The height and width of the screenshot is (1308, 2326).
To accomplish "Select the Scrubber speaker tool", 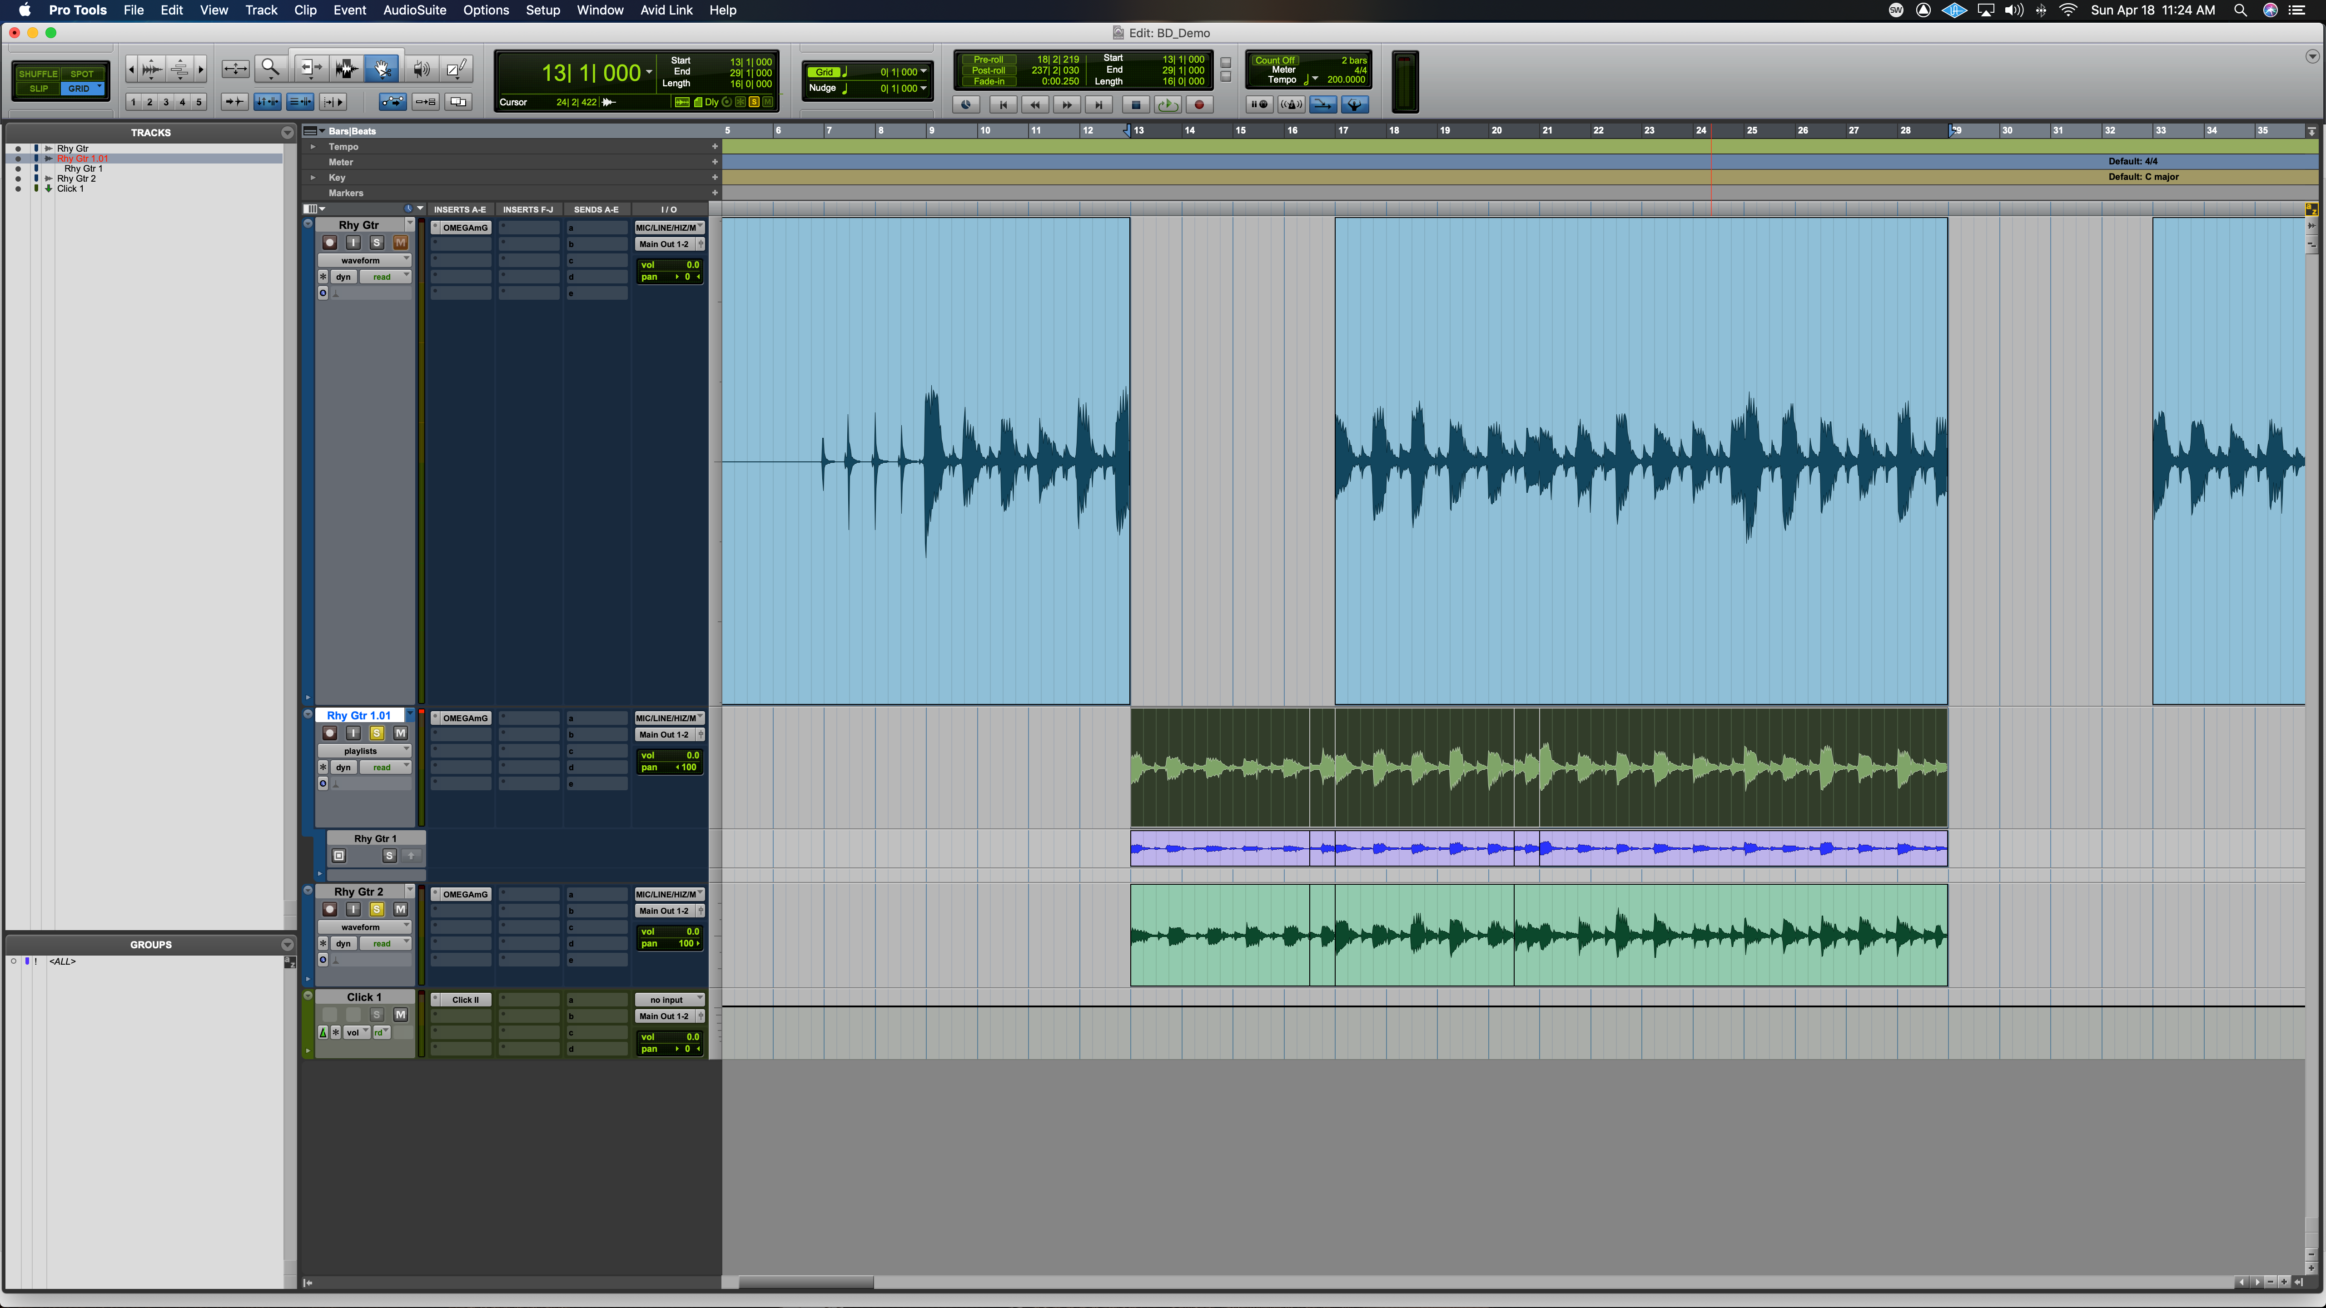I will [x=421, y=69].
